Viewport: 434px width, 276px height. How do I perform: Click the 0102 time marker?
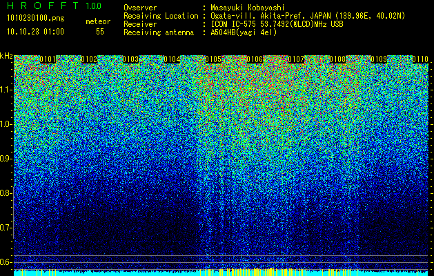tap(89, 59)
